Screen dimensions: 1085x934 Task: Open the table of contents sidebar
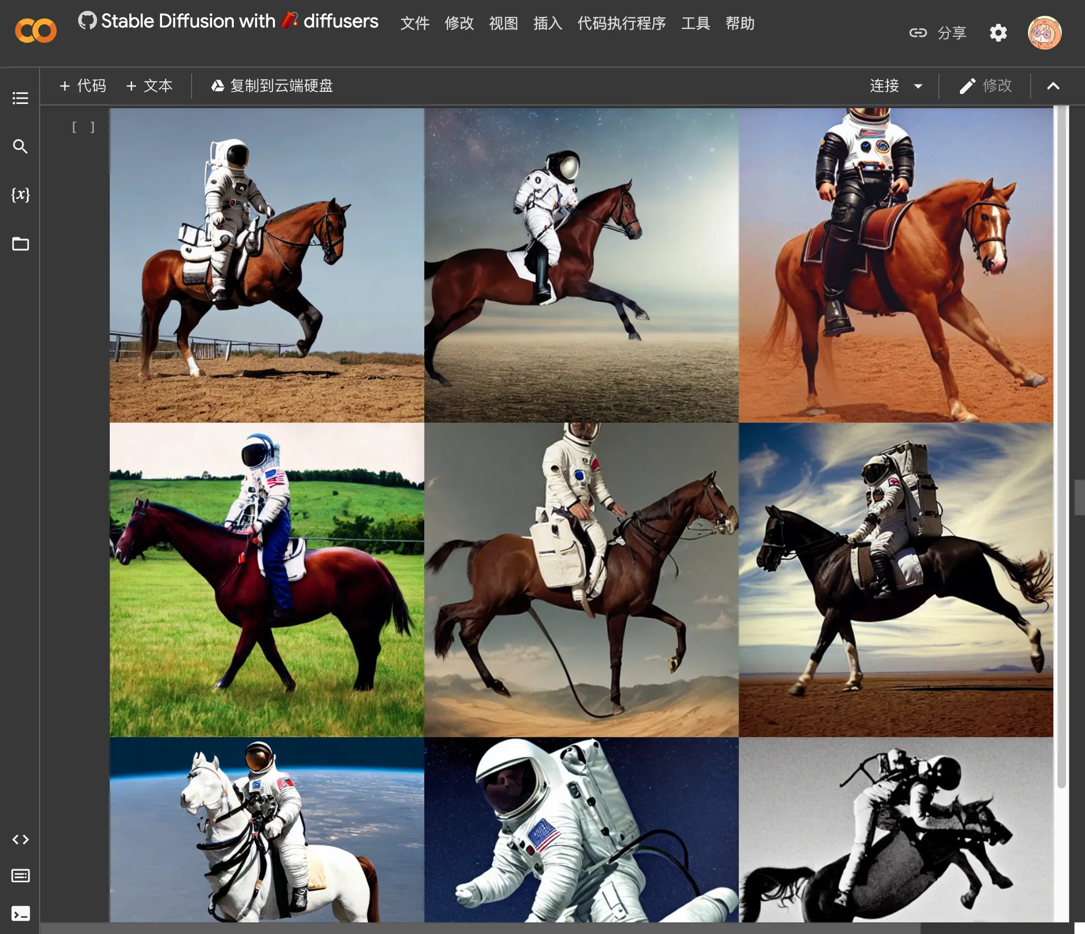(20, 98)
